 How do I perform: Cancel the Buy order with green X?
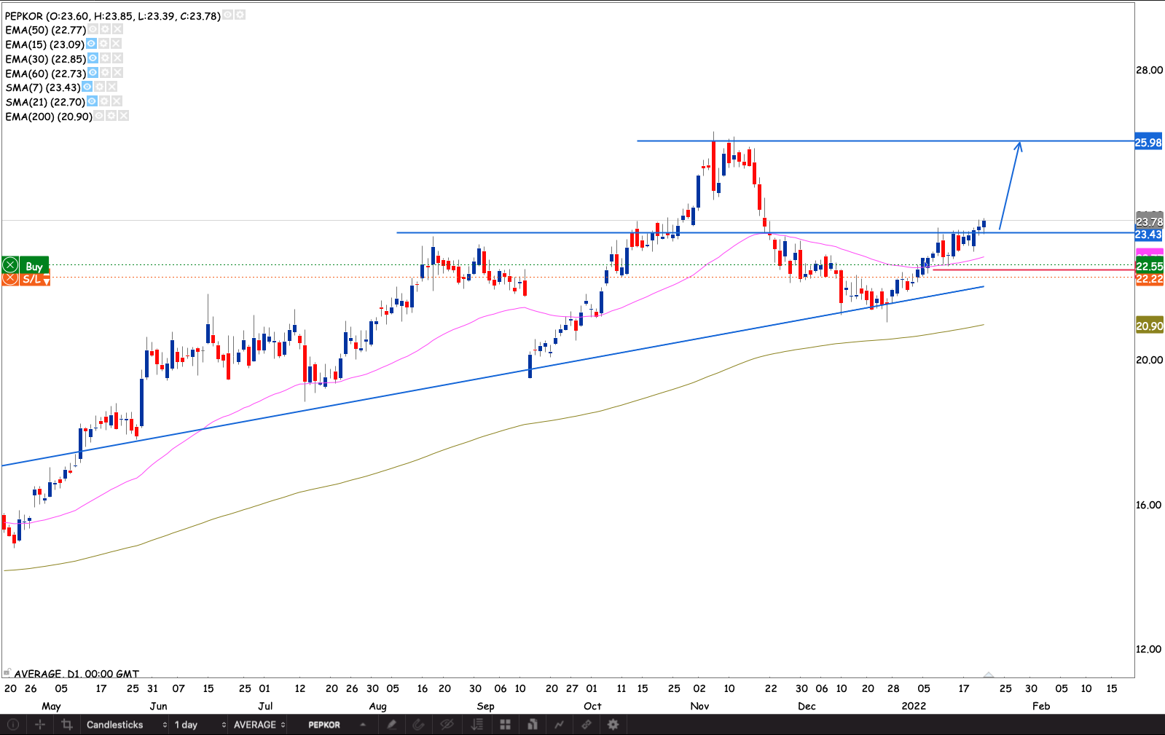click(x=10, y=265)
